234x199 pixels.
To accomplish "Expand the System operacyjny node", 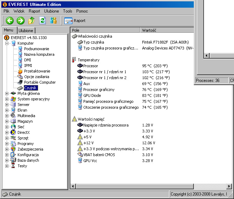I will pos(7,99).
